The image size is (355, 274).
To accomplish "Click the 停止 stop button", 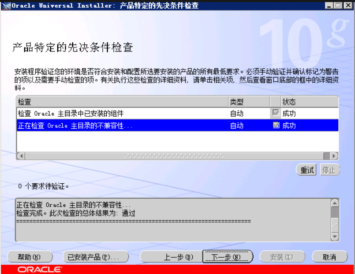I will 330,170.
